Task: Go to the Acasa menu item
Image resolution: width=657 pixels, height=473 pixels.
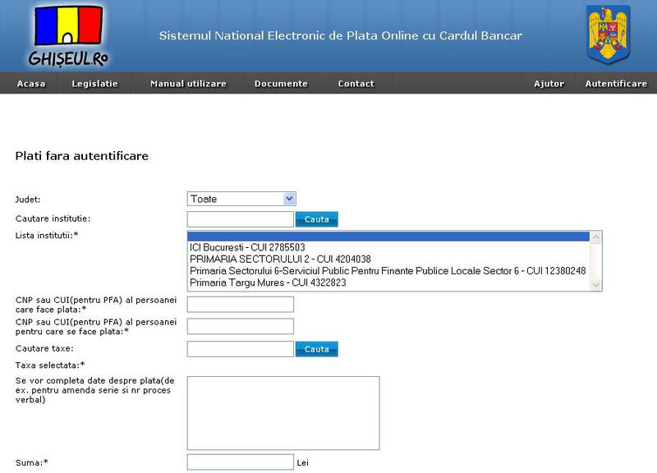Action: click(31, 84)
